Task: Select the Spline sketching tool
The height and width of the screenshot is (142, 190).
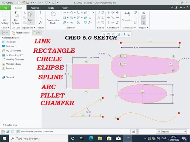Action: pyautogui.click(x=72, y=22)
